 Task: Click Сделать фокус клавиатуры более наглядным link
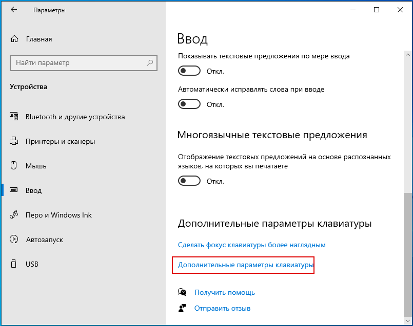252,245
